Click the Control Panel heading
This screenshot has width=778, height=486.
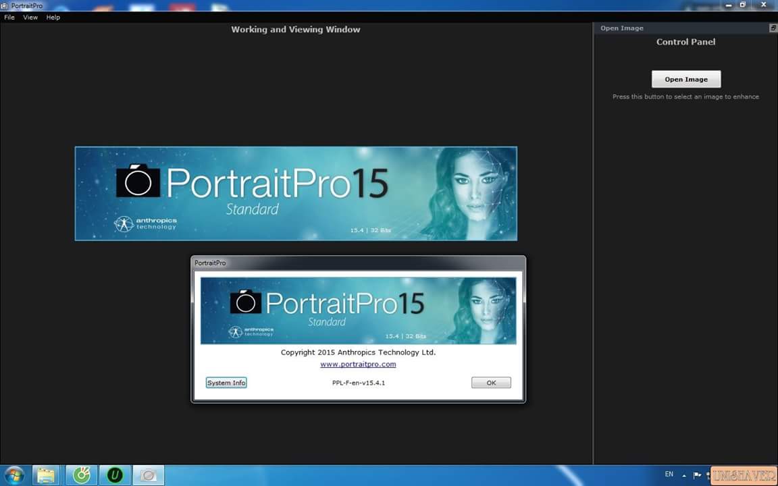[685, 42]
